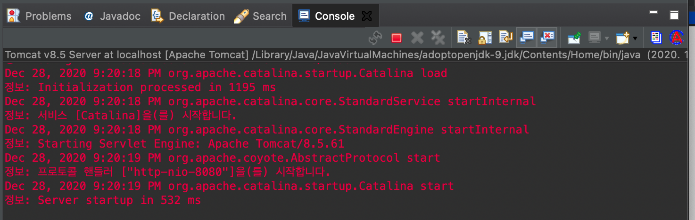Terminate the Tomcat server with the red stop button
This screenshot has height=220, width=695.
click(397, 38)
